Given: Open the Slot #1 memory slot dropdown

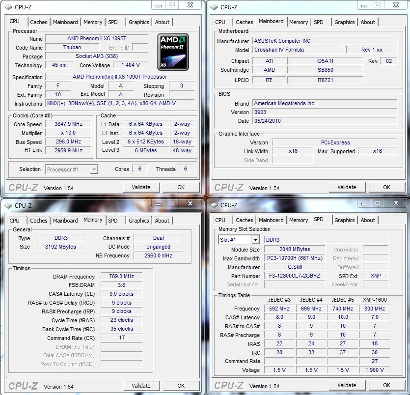Looking at the screenshot, I should point(239,240).
